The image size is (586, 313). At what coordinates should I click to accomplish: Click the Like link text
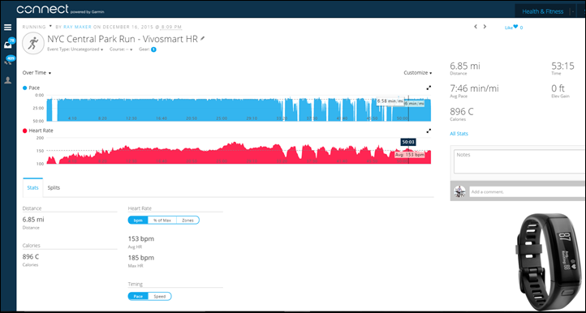pyautogui.click(x=509, y=28)
